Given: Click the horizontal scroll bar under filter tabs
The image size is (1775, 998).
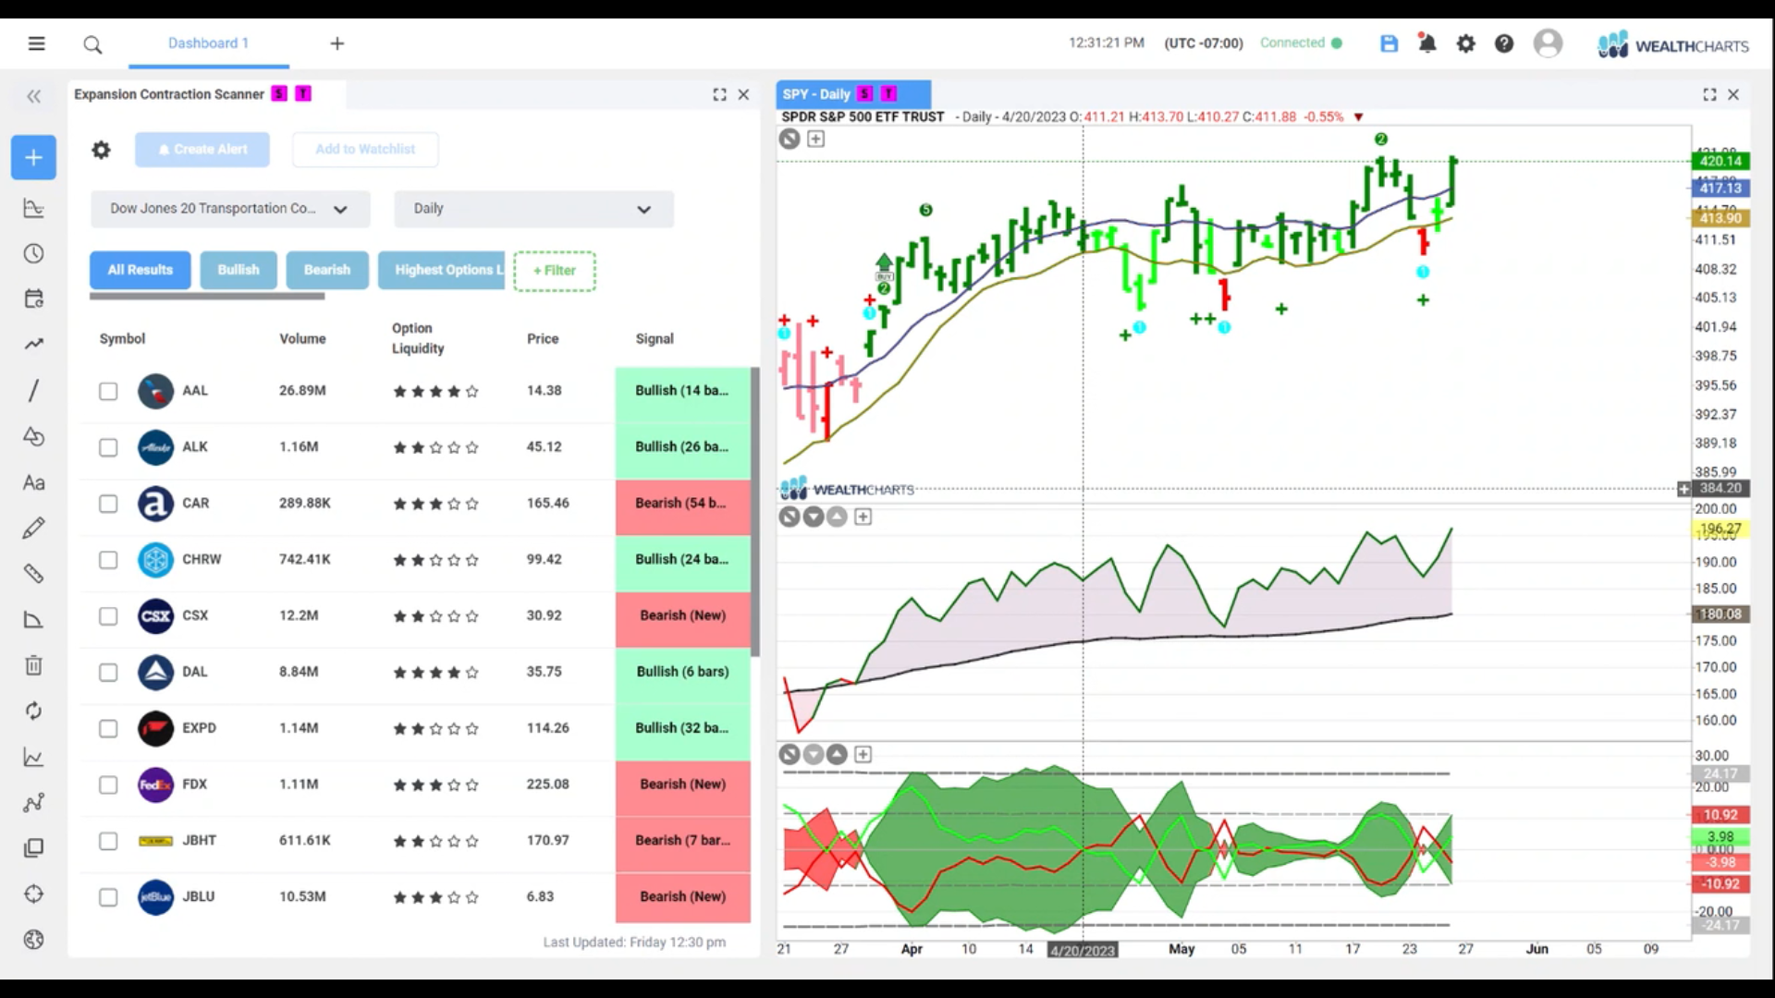Looking at the screenshot, I should pos(207,297).
